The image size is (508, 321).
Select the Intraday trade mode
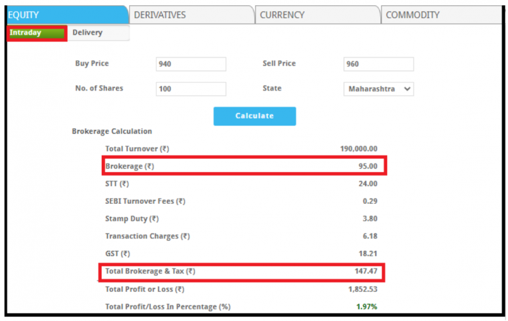click(36, 33)
